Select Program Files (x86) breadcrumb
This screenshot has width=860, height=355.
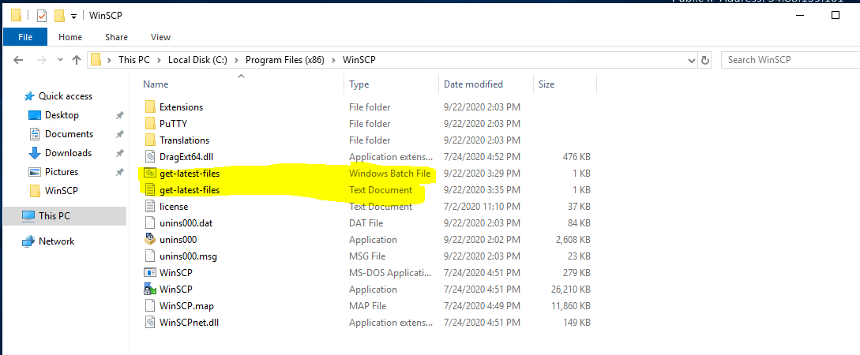coord(284,60)
